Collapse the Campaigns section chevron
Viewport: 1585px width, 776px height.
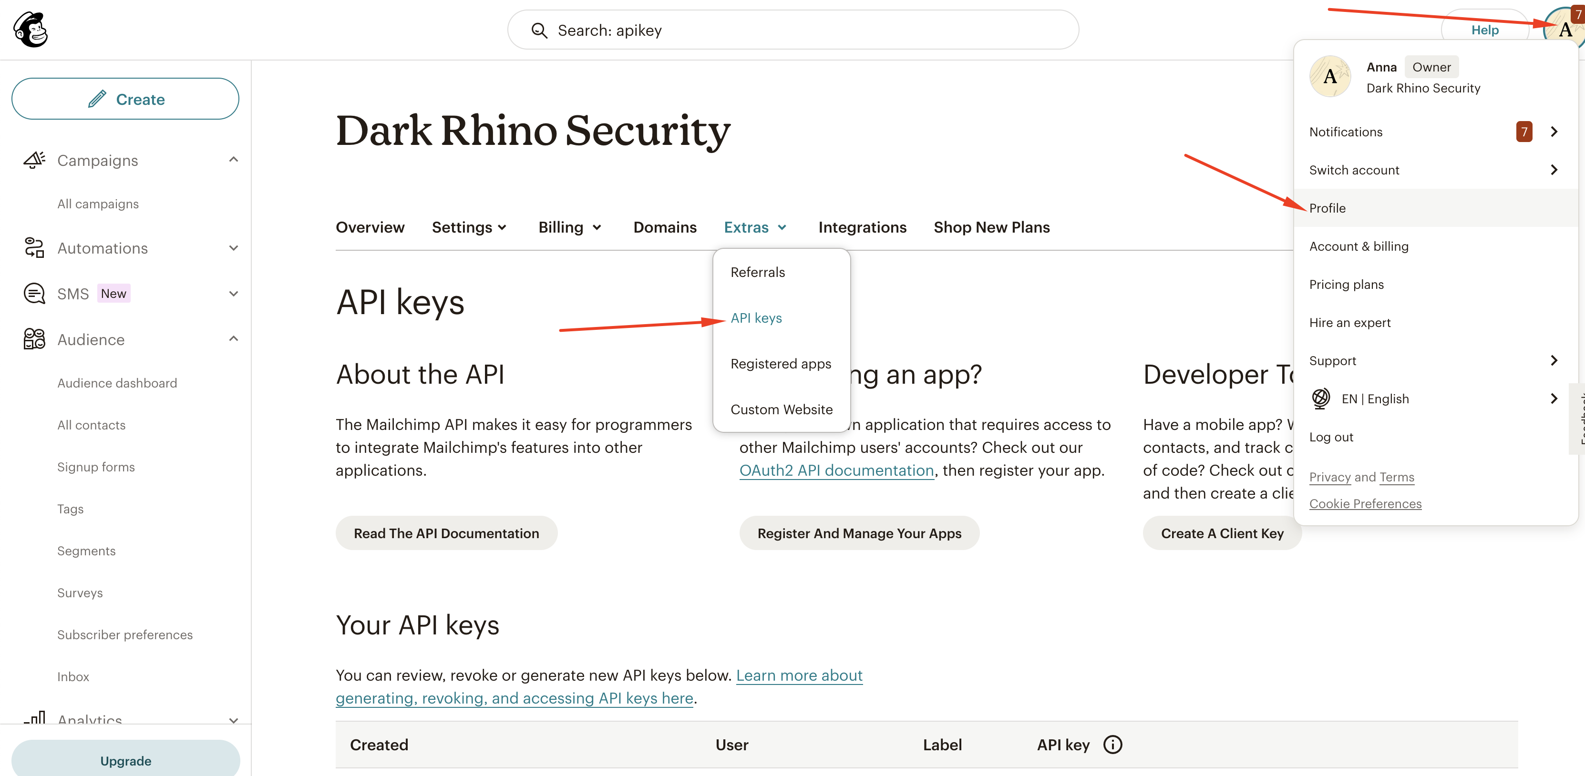coord(233,160)
